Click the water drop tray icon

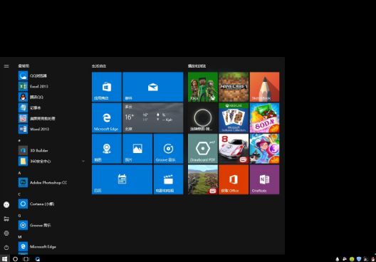tap(338, 259)
